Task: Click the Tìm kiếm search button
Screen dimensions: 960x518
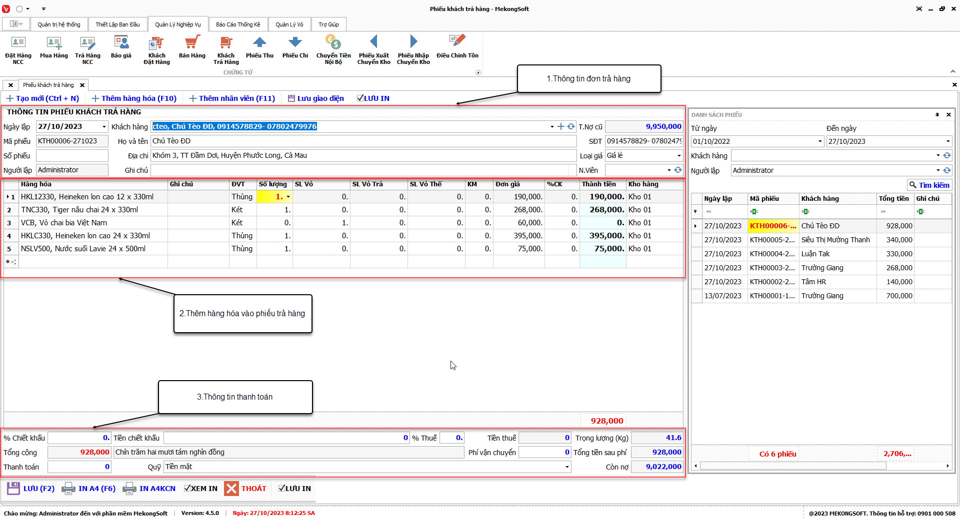Action: pyautogui.click(x=929, y=185)
